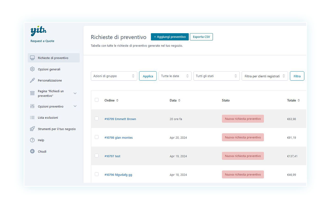Click the status badge for order #10799
The height and width of the screenshot is (209, 334).
pos(243,119)
